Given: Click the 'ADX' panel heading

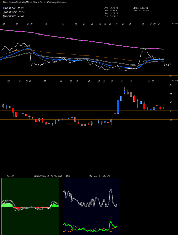Looking at the screenshot, I should pyautogui.click(x=68, y=176).
